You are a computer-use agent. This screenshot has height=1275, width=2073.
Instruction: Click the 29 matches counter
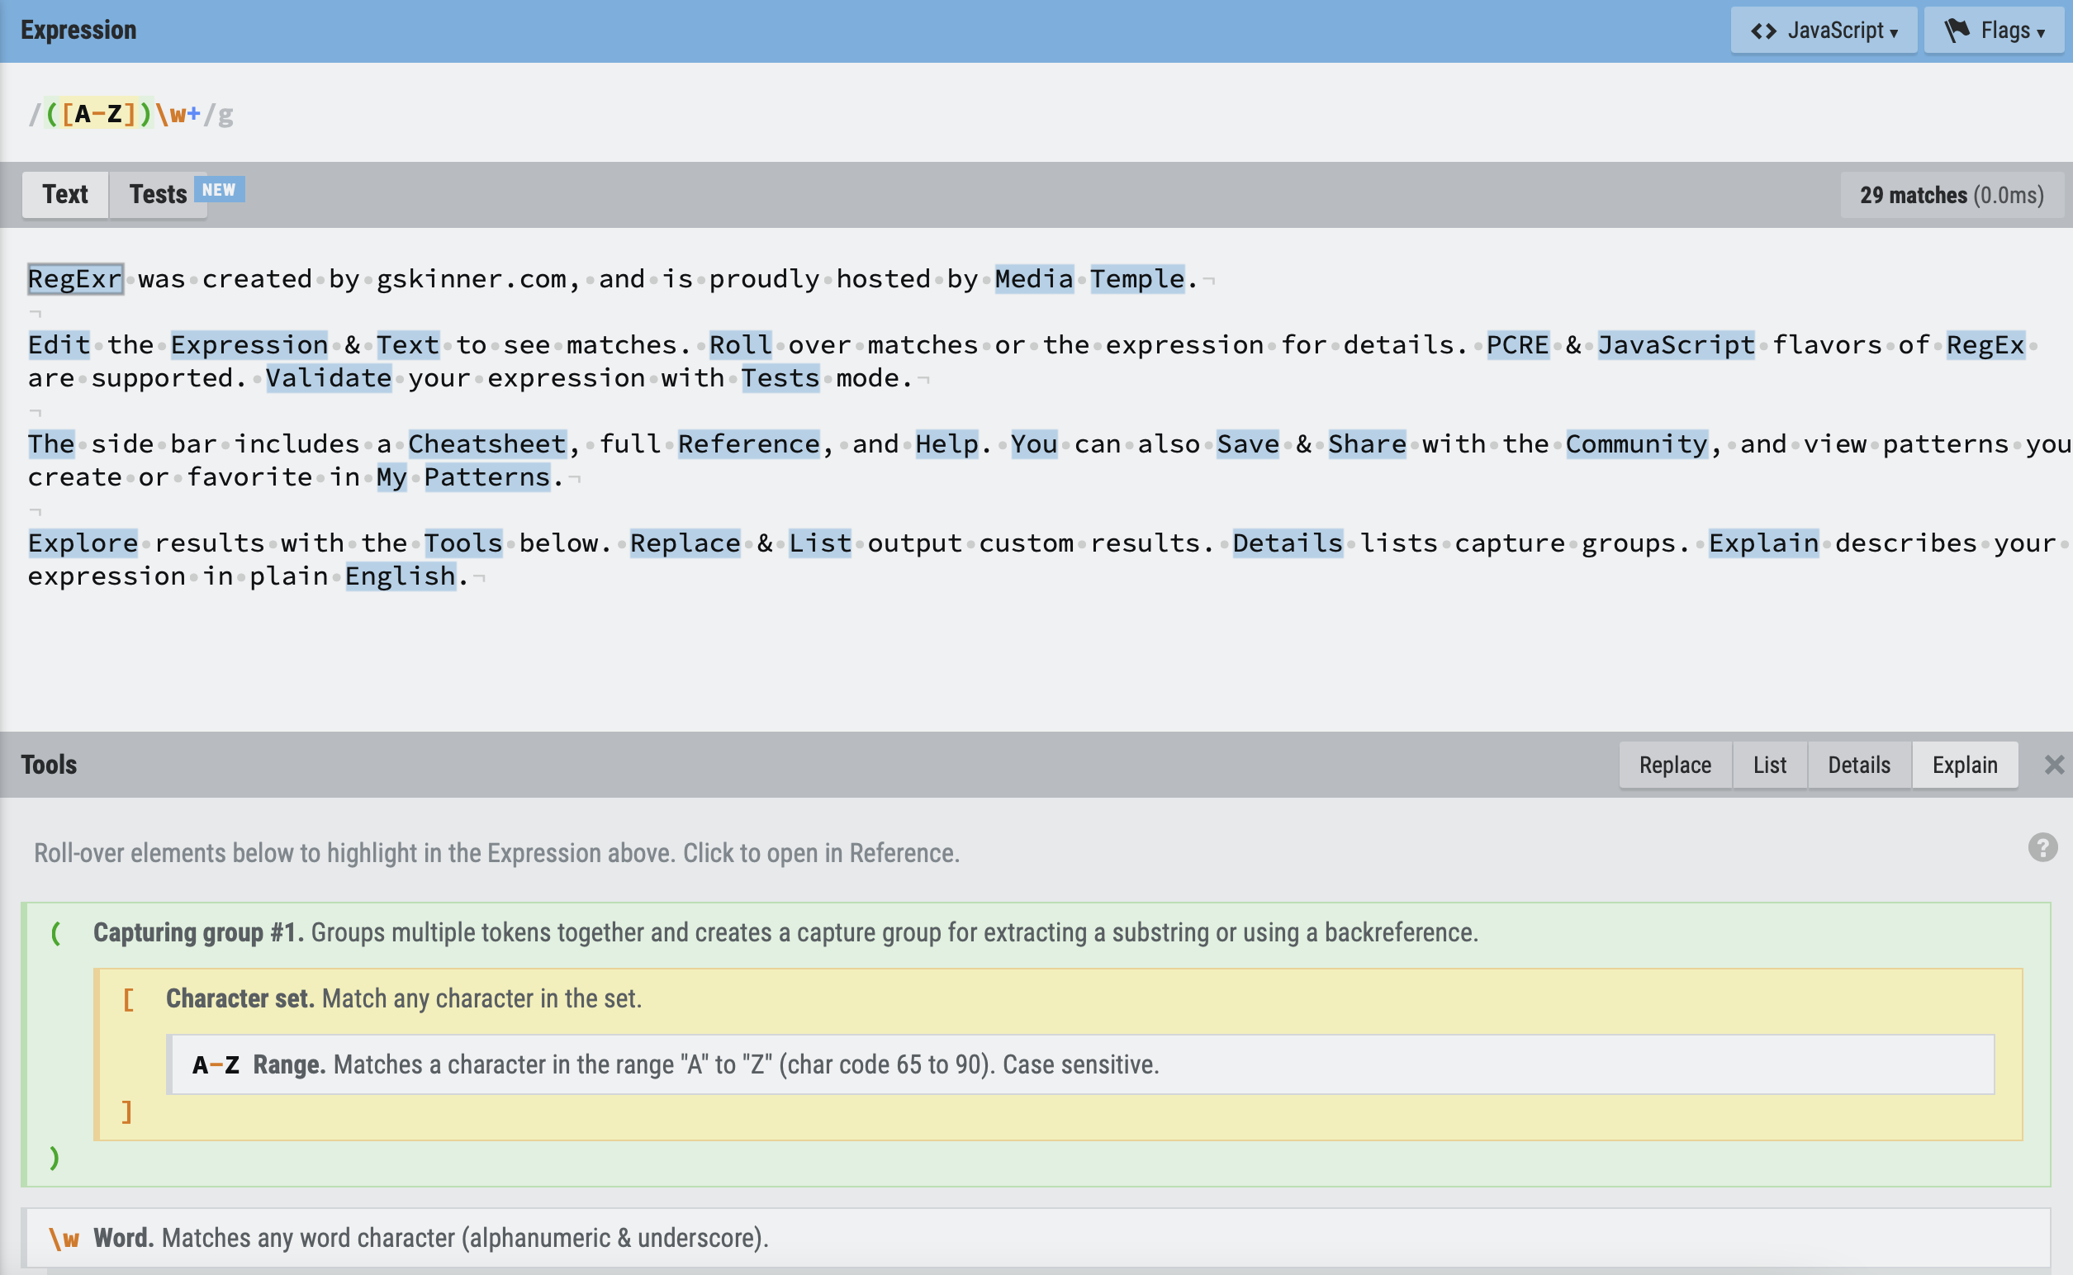tap(1951, 195)
